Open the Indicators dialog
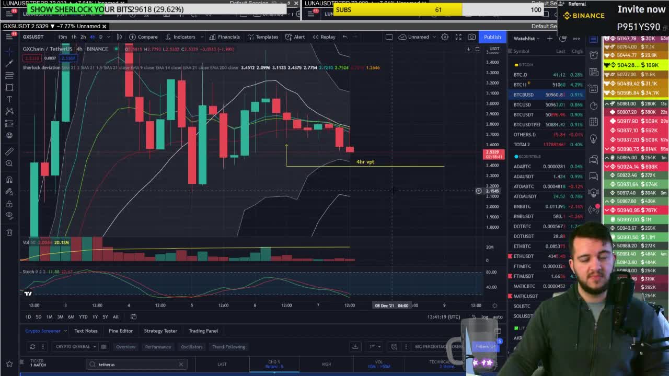The height and width of the screenshot is (376, 669). 180,37
